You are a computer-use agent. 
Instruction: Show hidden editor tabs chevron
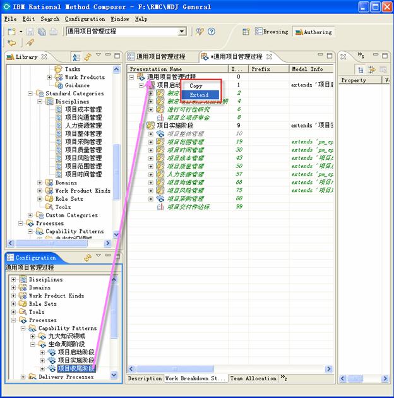point(284,378)
